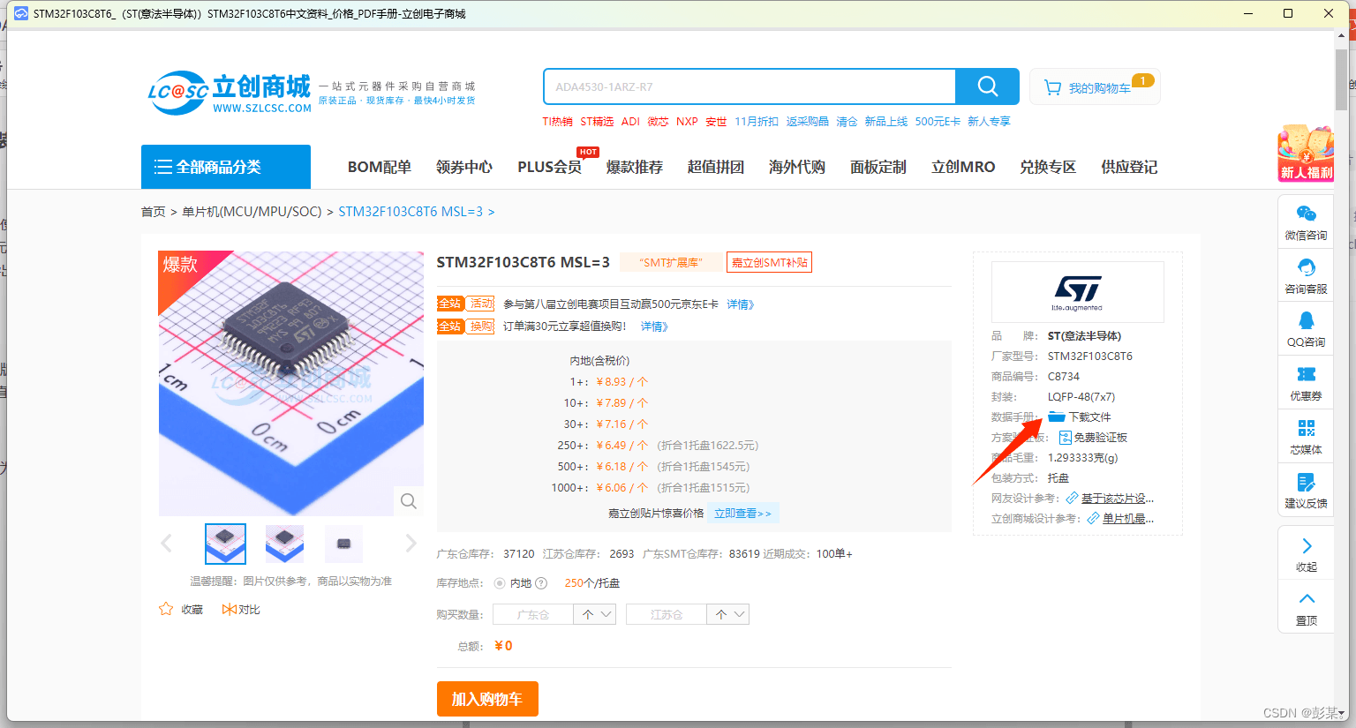Click the zoom magnifier on product image

[408, 501]
